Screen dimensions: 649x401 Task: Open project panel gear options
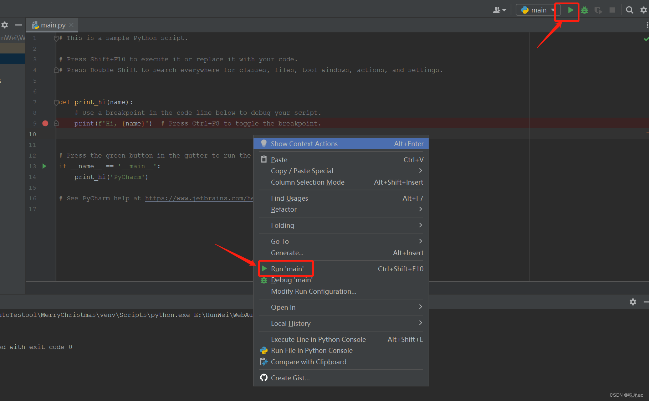coord(5,25)
